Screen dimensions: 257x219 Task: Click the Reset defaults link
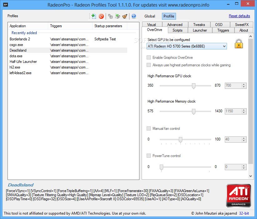239,16
